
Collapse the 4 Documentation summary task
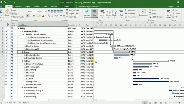click(x=21, y=88)
